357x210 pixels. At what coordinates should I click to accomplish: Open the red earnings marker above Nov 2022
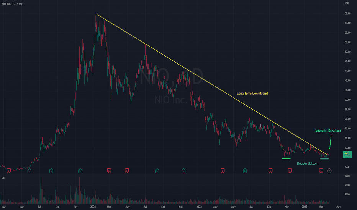tap(290, 171)
